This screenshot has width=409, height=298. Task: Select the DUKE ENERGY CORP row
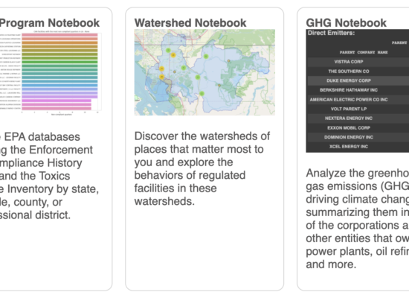point(358,80)
